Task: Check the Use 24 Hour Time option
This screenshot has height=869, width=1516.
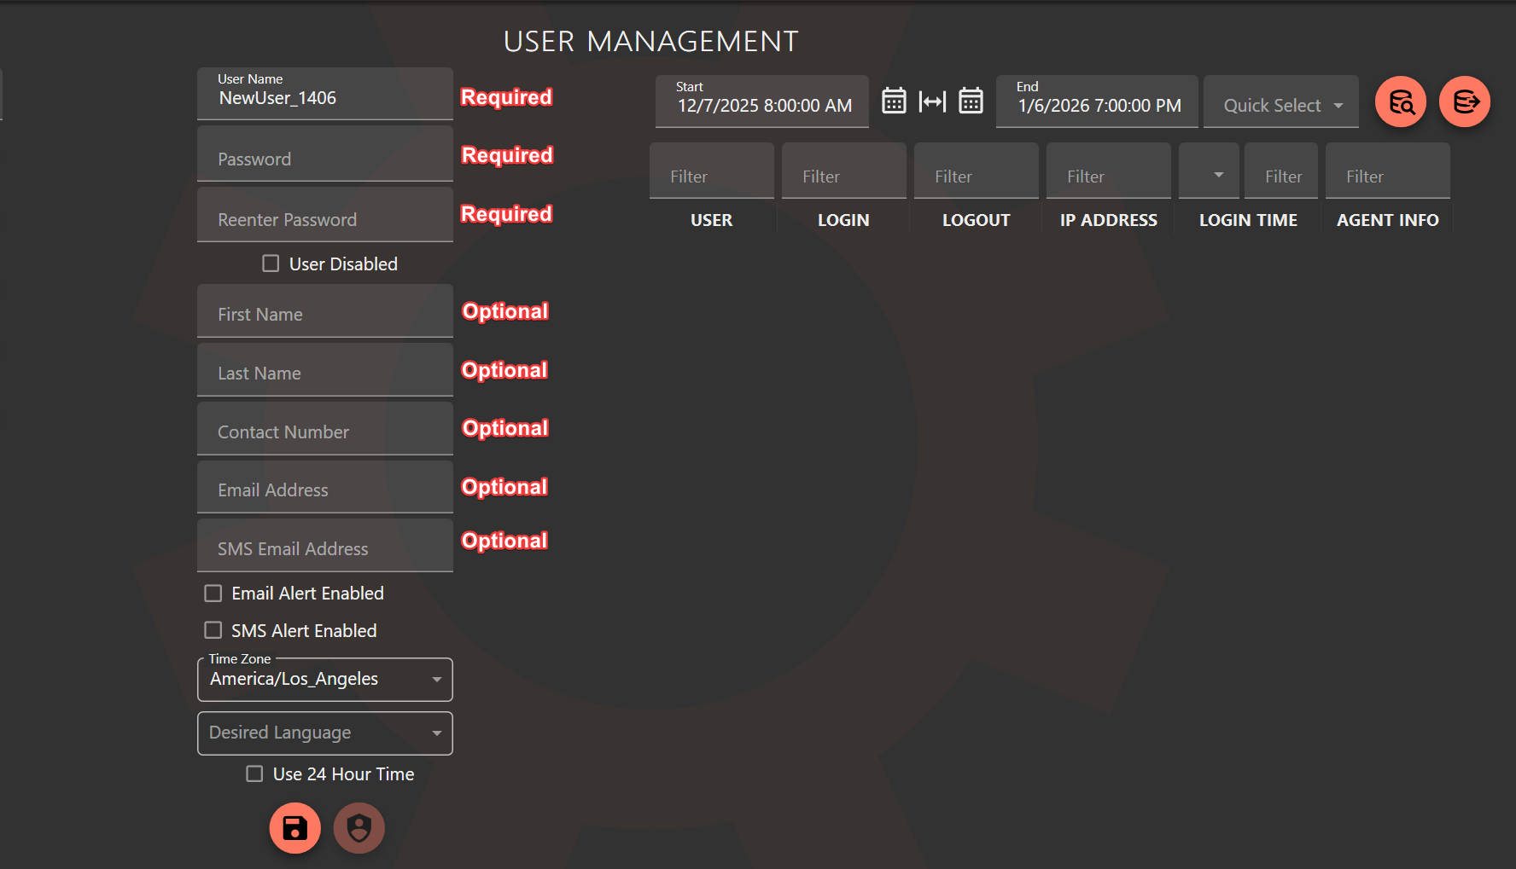Action: (x=254, y=773)
